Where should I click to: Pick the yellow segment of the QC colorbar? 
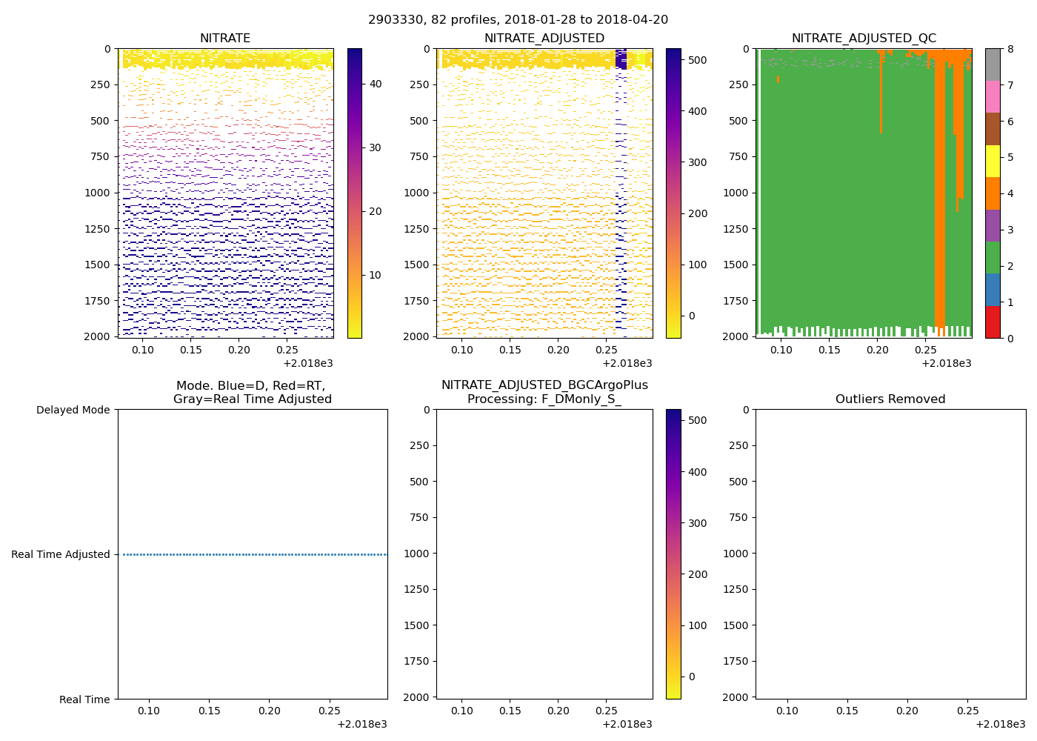993,161
